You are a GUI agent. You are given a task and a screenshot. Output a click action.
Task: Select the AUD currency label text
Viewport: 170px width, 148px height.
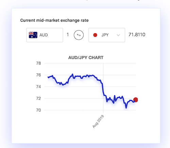coord(44,35)
